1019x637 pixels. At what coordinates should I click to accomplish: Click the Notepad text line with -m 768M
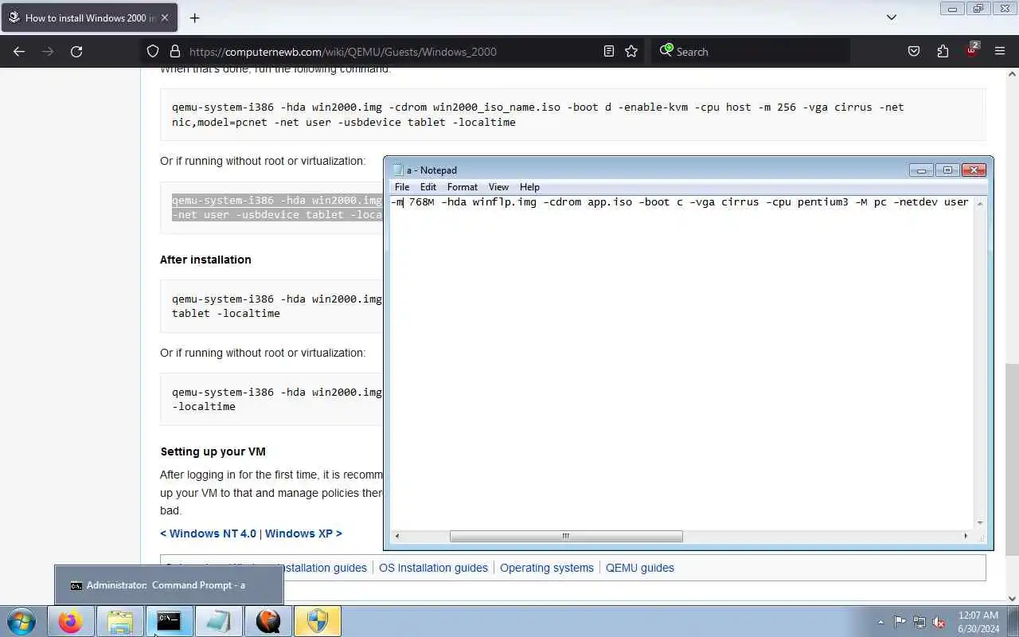pos(679,202)
